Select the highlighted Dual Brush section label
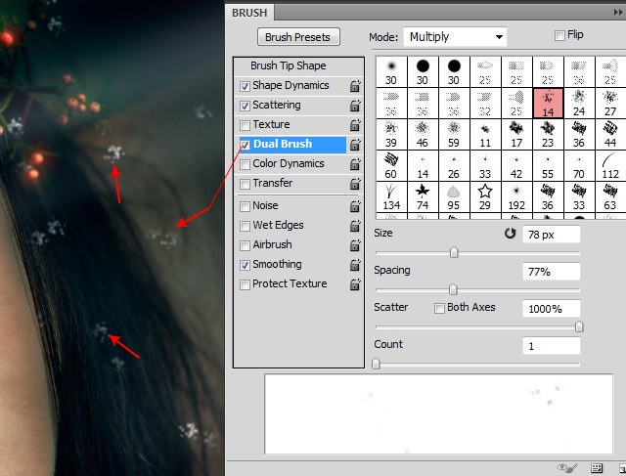Image resolution: width=626 pixels, height=476 pixels. coord(283,144)
